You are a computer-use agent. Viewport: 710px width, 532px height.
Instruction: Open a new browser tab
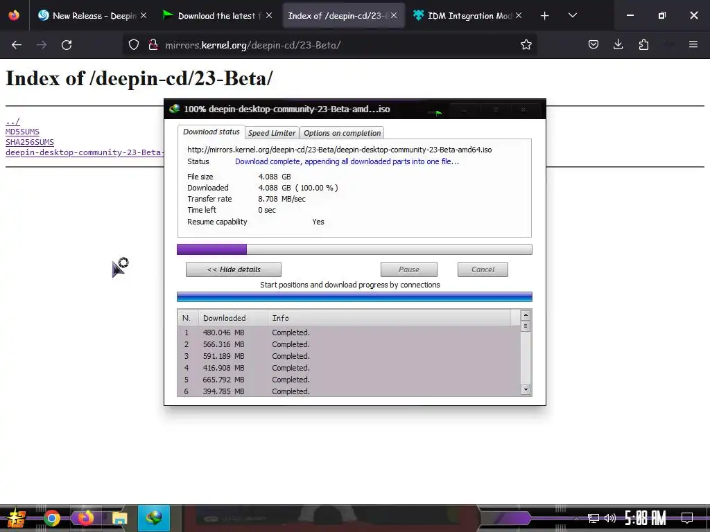tap(544, 16)
